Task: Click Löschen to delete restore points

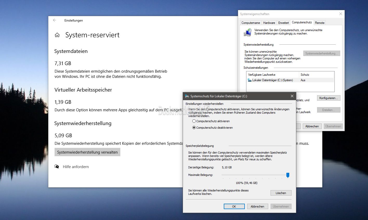Action: (281, 193)
